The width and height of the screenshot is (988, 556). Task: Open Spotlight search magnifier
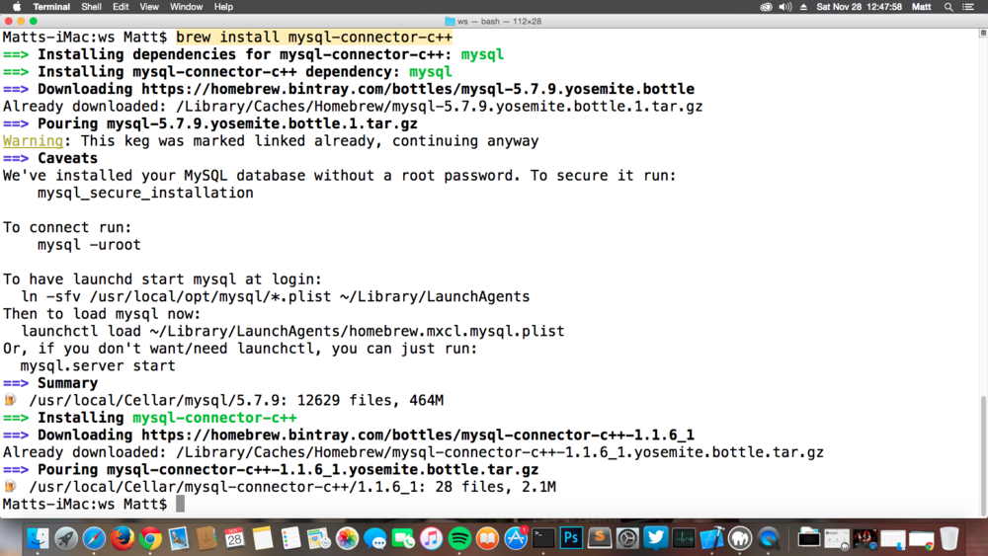click(x=948, y=7)
